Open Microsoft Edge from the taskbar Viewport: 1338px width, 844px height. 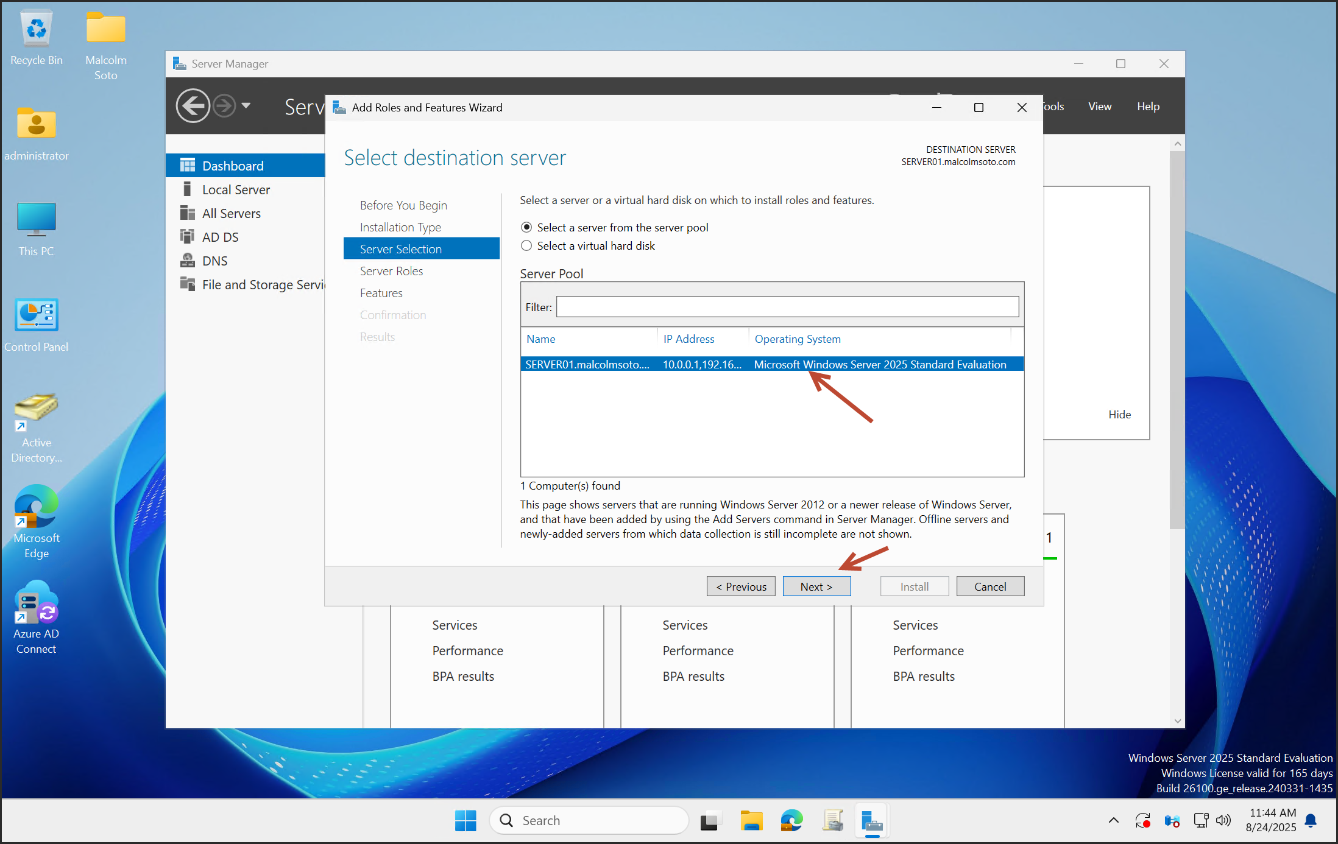click(x=791, y=821)
